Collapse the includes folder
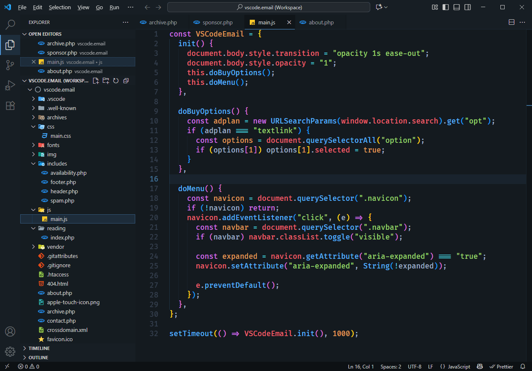Screen dimensions: 532x371 (x=33, y=163)
